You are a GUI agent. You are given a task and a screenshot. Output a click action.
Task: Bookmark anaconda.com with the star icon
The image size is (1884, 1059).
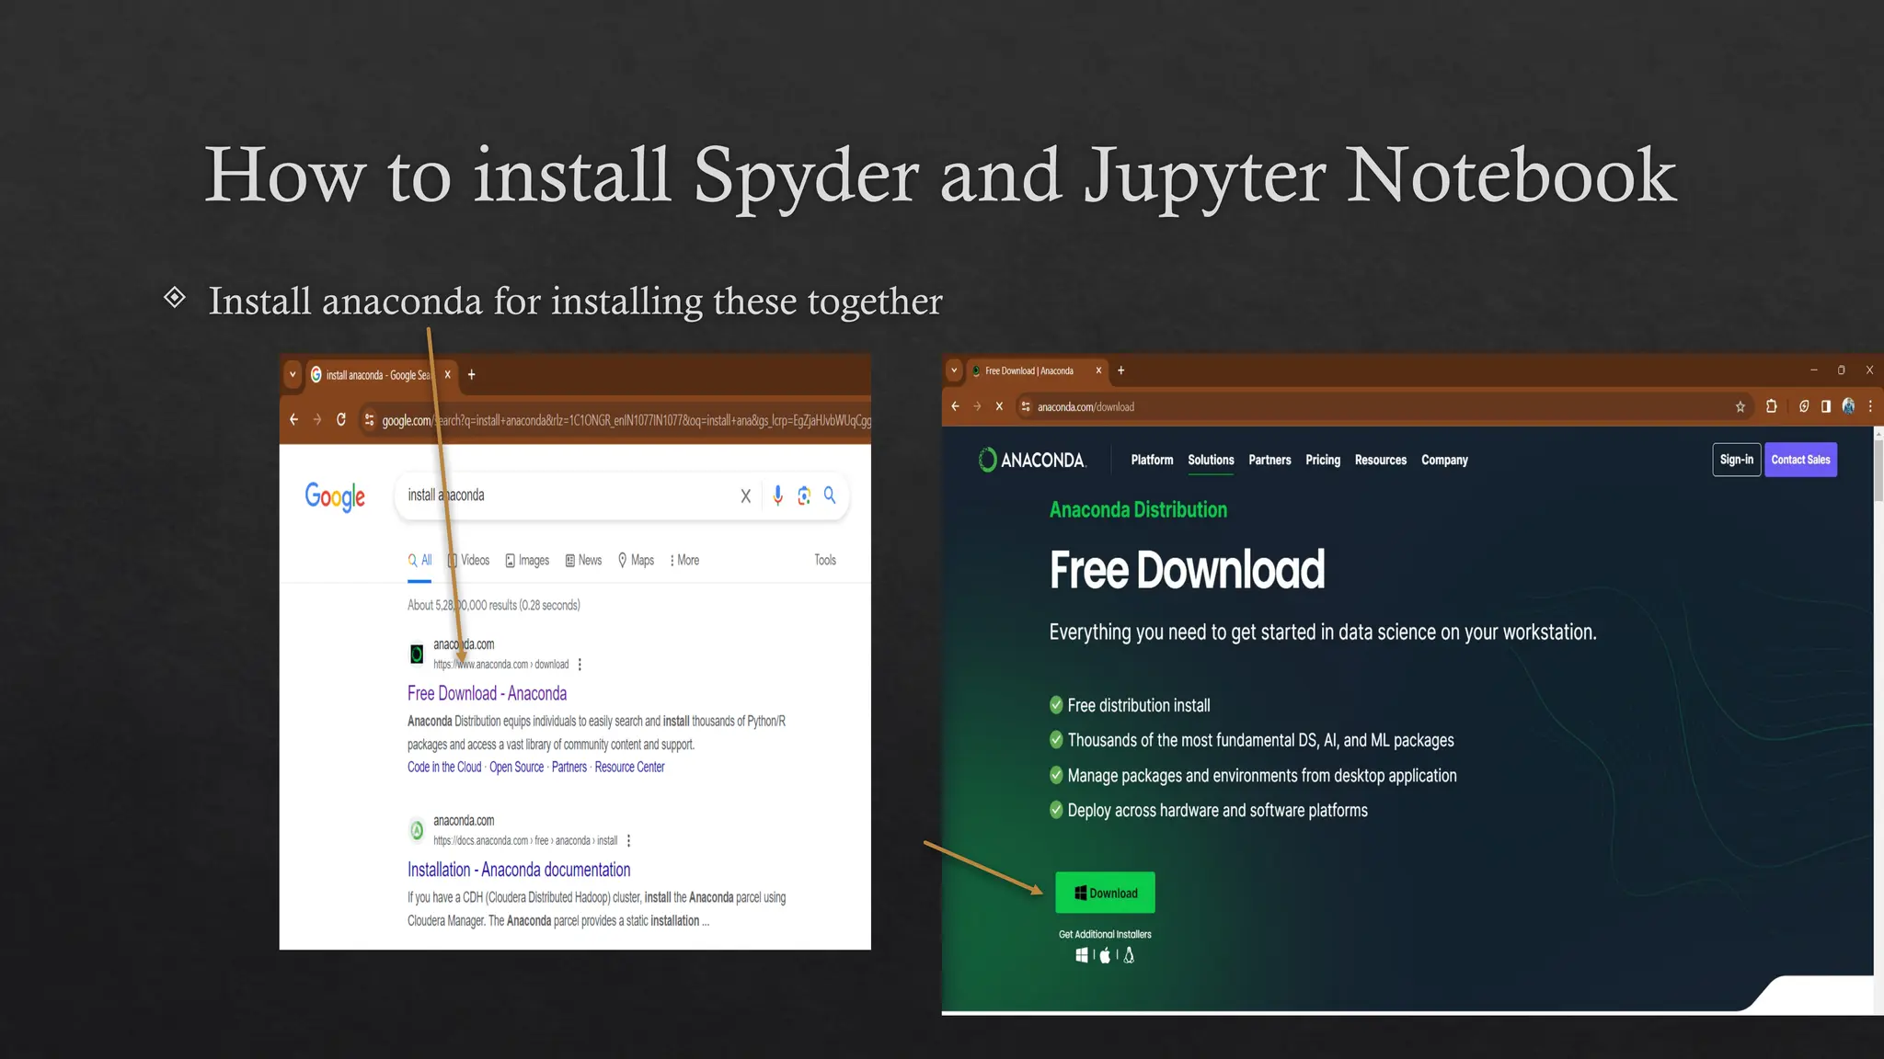[x=1740, y=406]
